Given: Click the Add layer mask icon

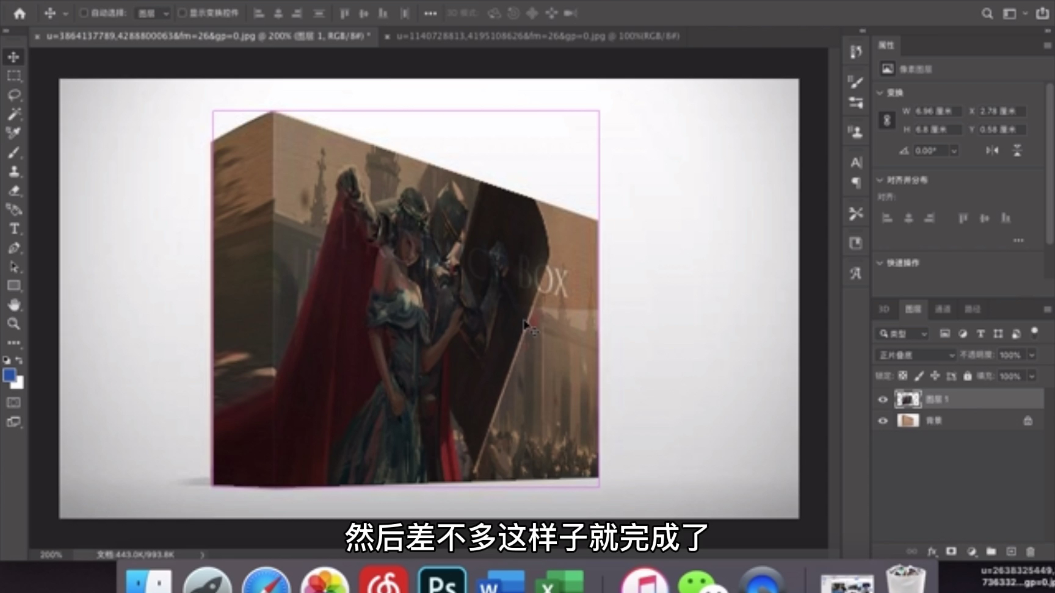Looking at the screenshot, I should pos(951,552).
